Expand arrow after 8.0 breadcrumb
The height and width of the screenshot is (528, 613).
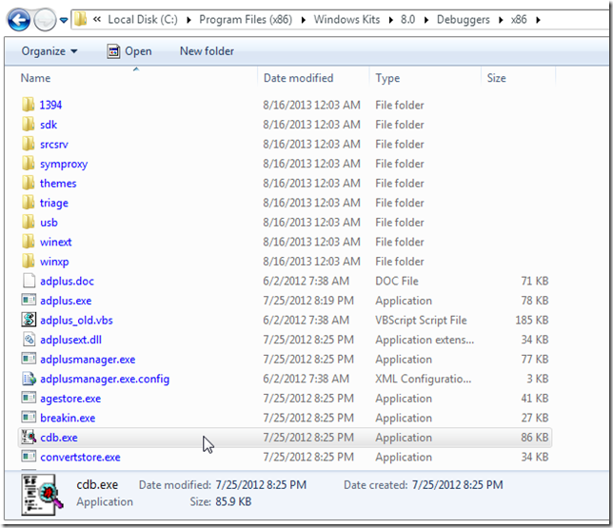click(426, 20)
